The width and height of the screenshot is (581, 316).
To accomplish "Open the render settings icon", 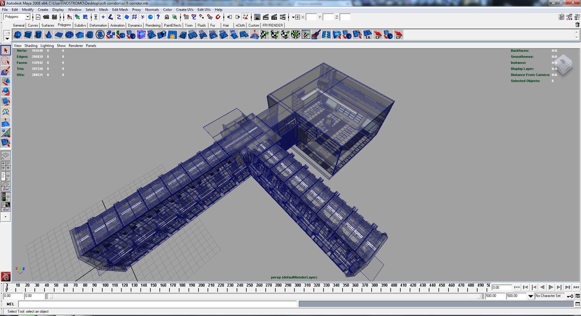I will coord(283,17).
